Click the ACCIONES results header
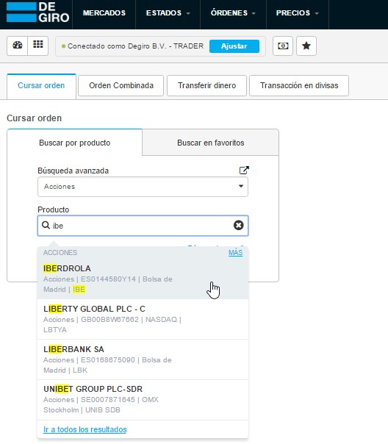This screenshot has height=444, width=388. 60,253
